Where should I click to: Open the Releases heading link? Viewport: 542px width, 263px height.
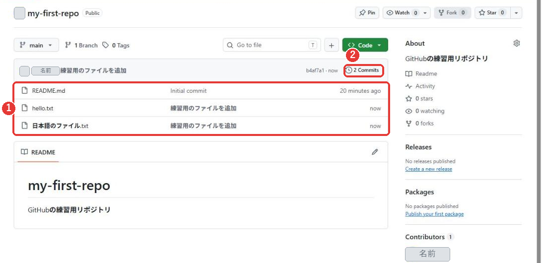[x=418, y=147]
